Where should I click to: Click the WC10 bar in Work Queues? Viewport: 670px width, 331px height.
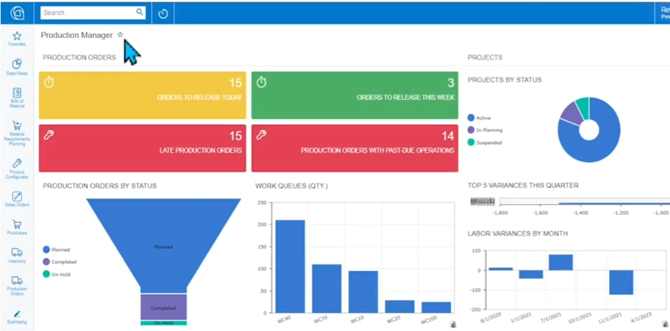[363, 292]
